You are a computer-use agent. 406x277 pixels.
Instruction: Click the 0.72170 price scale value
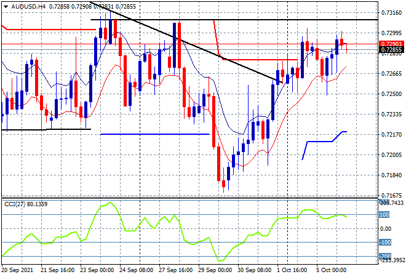point(391,134)
